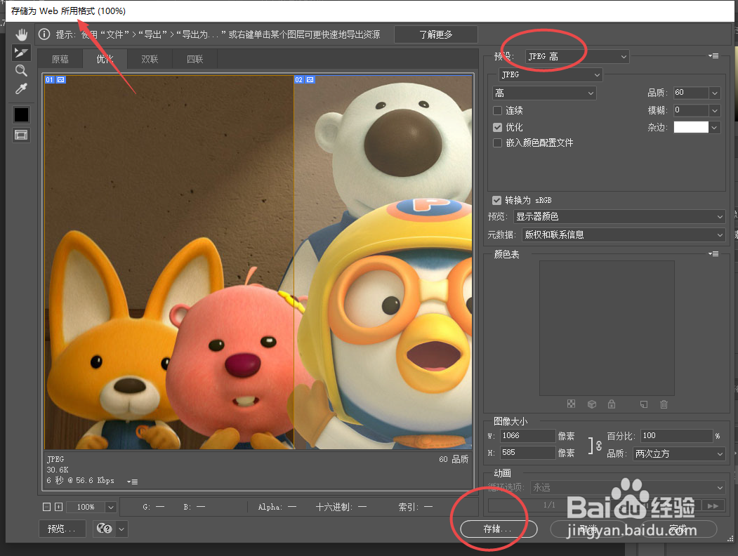Switch to the 四联 tab
738x556 pixels.
(x=195, y=59)
